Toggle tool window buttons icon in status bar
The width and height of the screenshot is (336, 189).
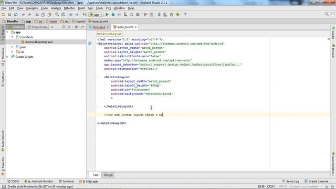(4, 187)
